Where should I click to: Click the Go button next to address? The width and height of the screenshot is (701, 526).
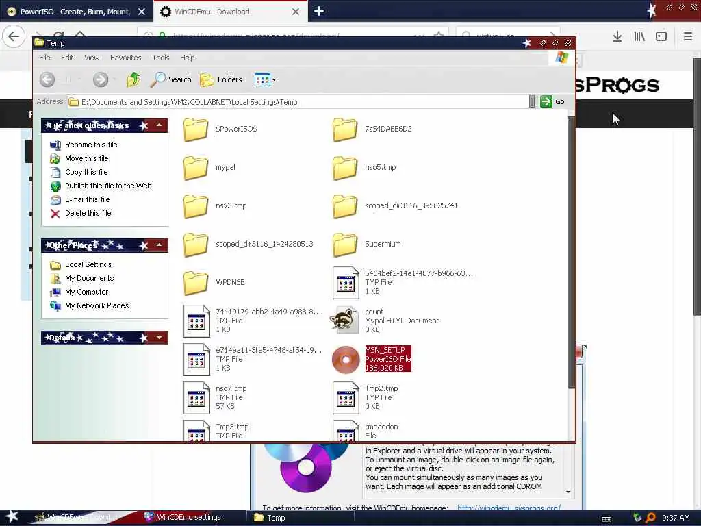[552, 101]
